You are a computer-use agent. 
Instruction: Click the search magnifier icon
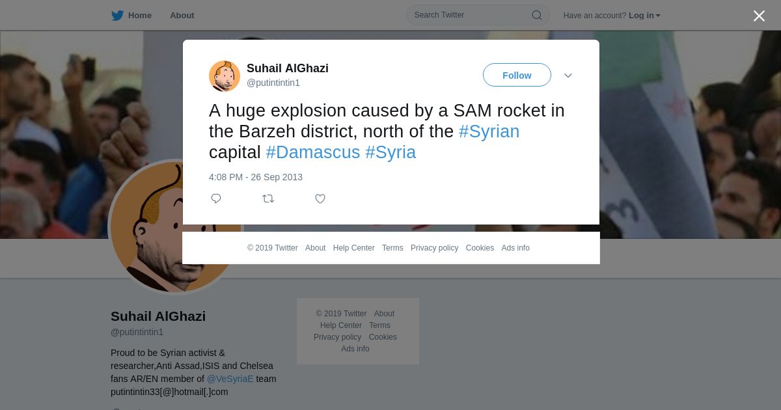point(537,15)
